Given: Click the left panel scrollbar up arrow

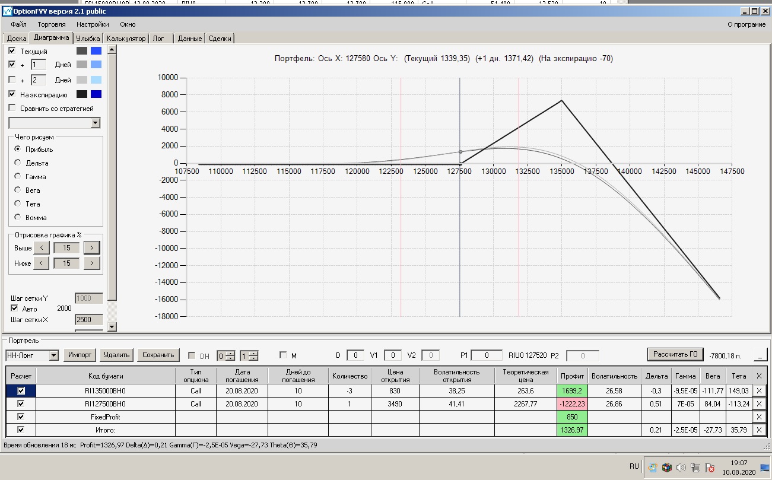Looking at the screenshot, I should click(x=112, y=50).
